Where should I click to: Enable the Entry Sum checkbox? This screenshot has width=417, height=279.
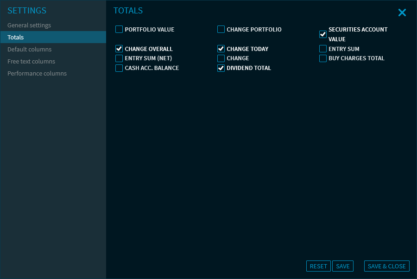coord(323,49)
